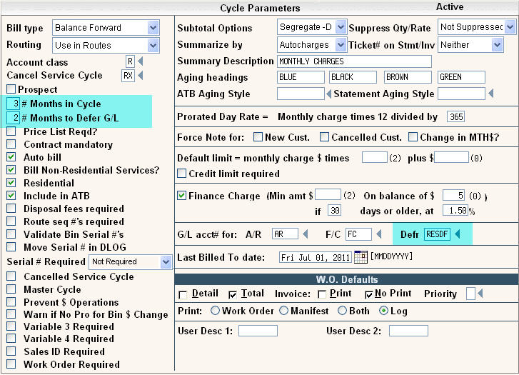519x375 pixels.
Task: Tick Cancelled Service Cycle checkbox
Action: click(x=11, y=276)
